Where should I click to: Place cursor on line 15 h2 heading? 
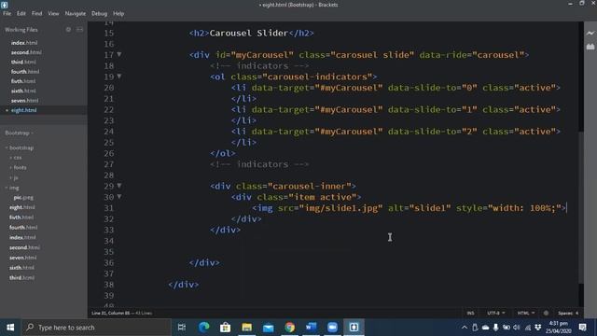[x=251, y=33]
